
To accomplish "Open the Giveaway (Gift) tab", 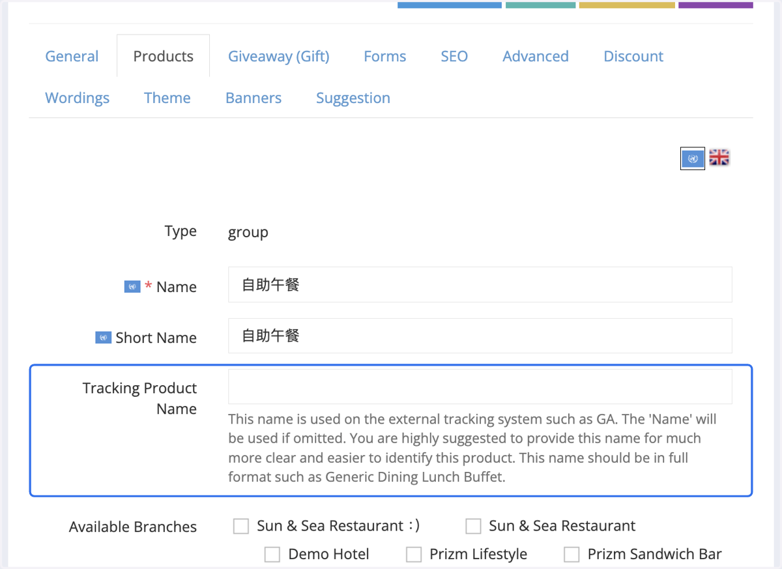I will (279, 56).
